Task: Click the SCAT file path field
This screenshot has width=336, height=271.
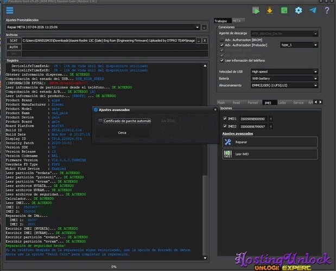Action: tap(109, 41)
